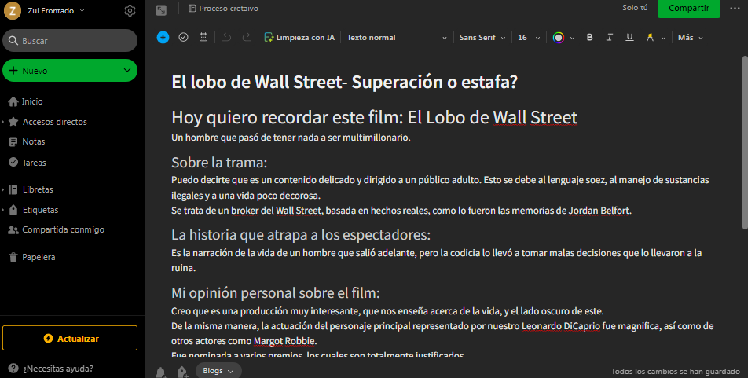Click the green Compartir button
The width and height of the screenshot is (748, 378).
(689, 8)
